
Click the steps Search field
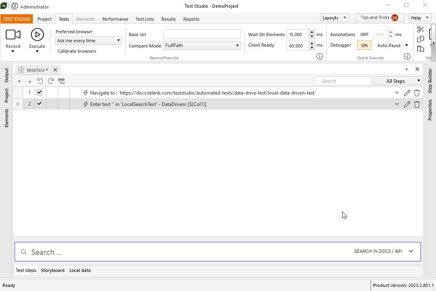tap(343, 81)
